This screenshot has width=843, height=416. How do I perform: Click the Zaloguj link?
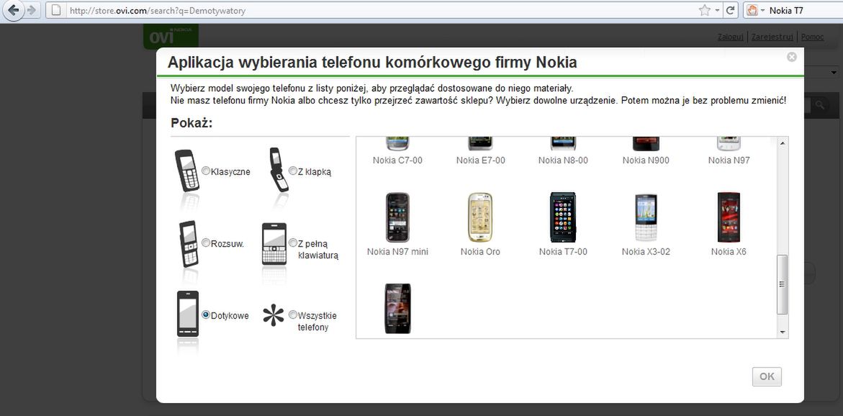[730, 36]
